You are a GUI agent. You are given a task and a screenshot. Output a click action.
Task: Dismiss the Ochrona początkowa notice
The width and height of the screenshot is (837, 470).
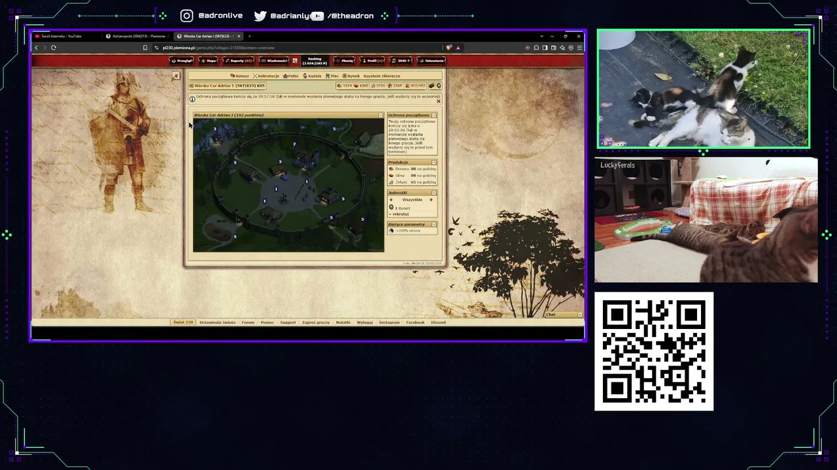438,101
